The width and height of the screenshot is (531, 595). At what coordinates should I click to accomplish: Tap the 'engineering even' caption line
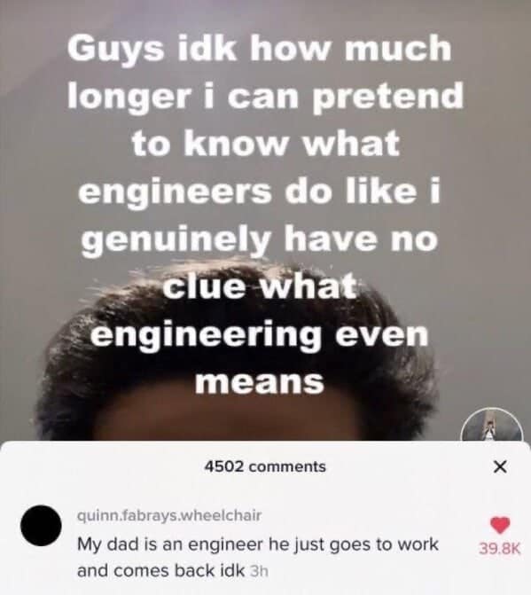point(260,336)
